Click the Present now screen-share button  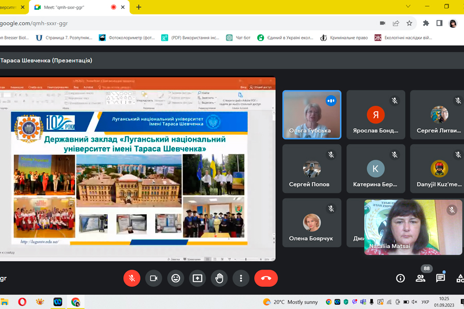click(197, 278)
